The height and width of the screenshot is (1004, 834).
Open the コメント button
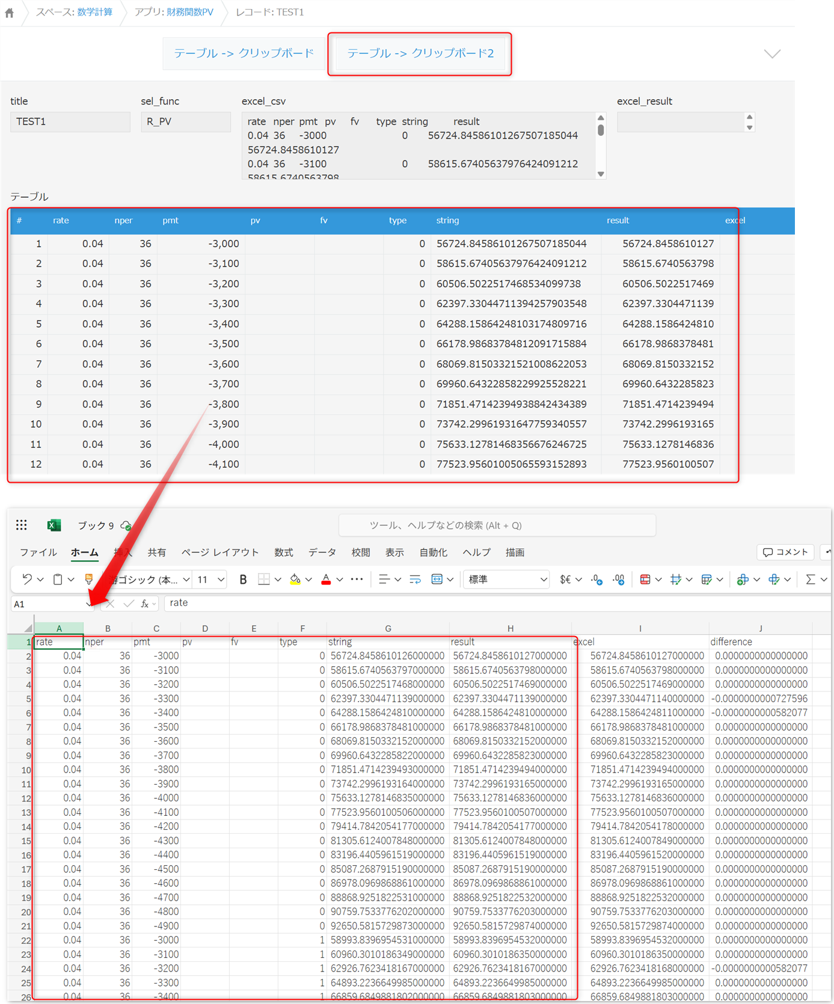pyautogui.click(x=785, y=552)
